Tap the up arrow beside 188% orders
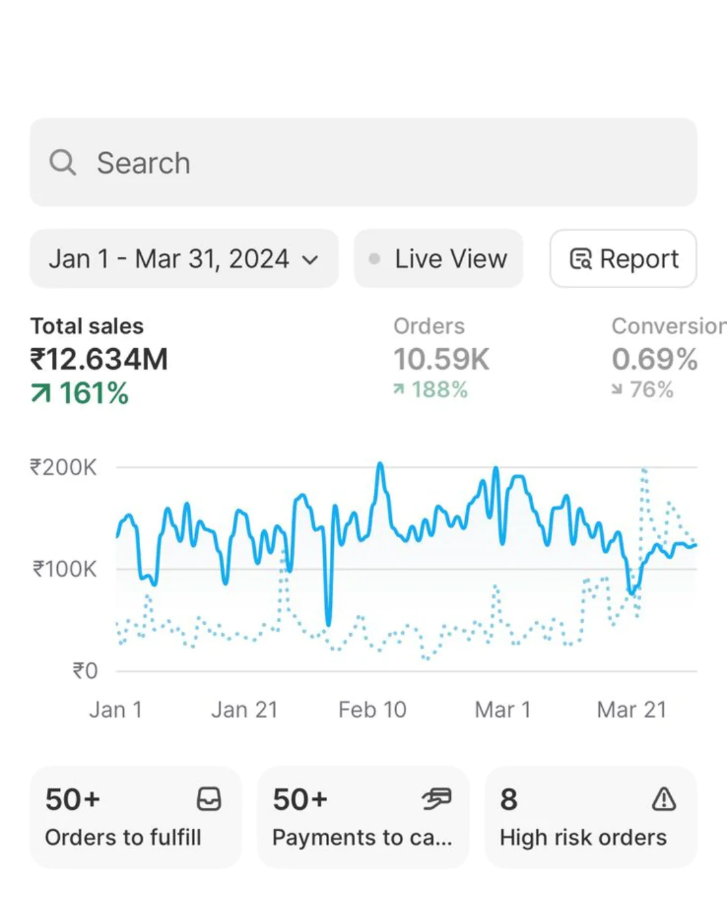 click(x=399, y=389)
